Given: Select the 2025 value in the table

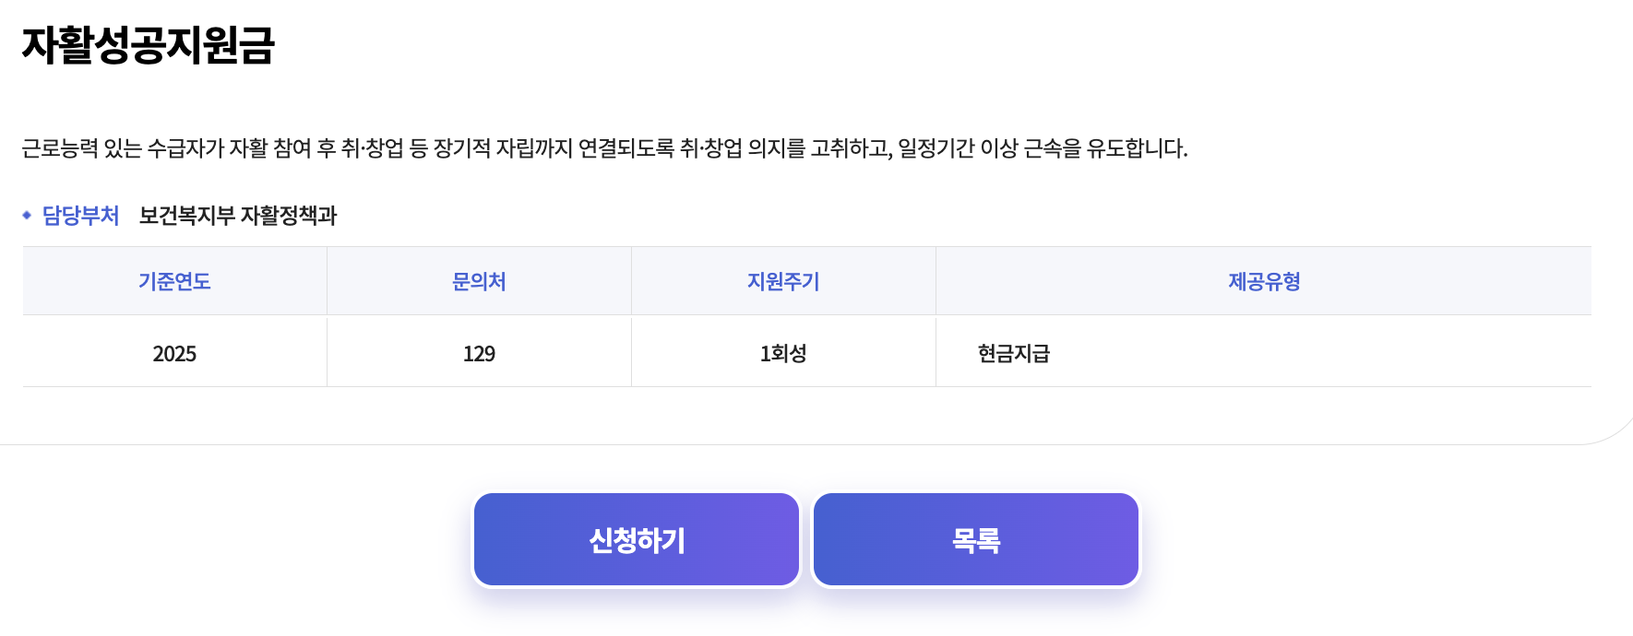Looking at the screenshot, I should (x=174, y=351).
